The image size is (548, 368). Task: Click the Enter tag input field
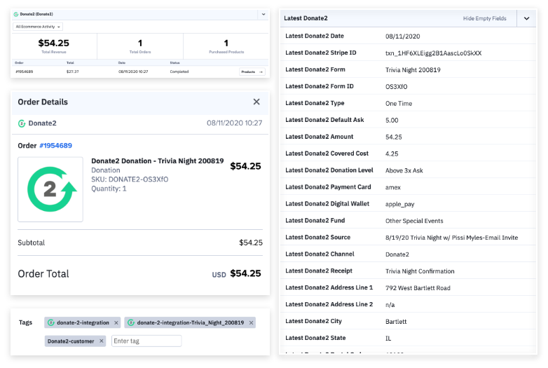146,341
